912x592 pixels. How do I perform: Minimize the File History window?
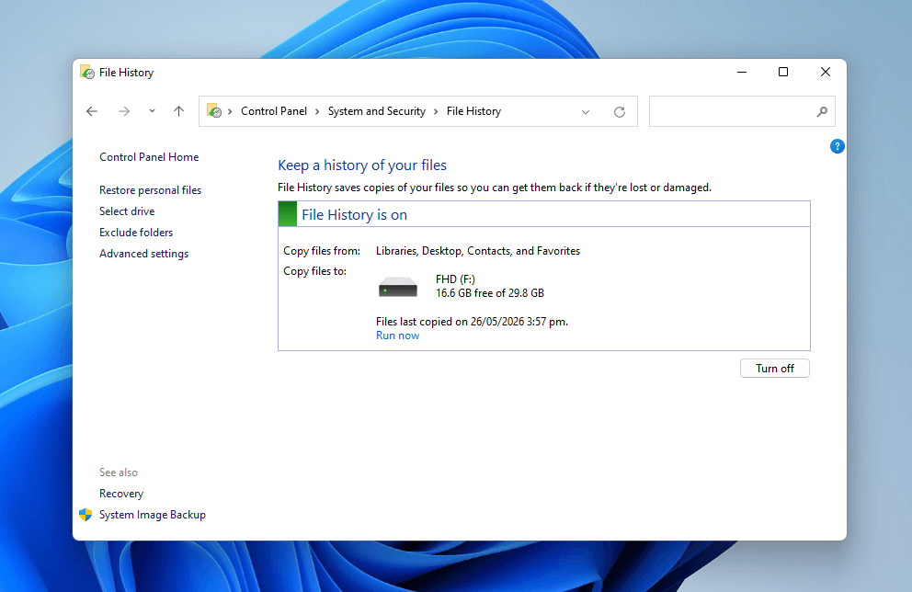[x=742, y=72]
